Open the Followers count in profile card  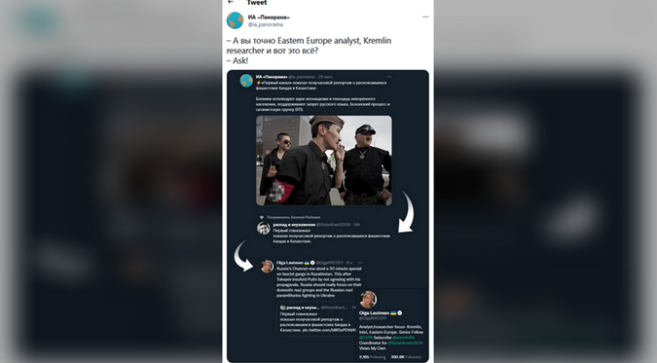(406, 357)
